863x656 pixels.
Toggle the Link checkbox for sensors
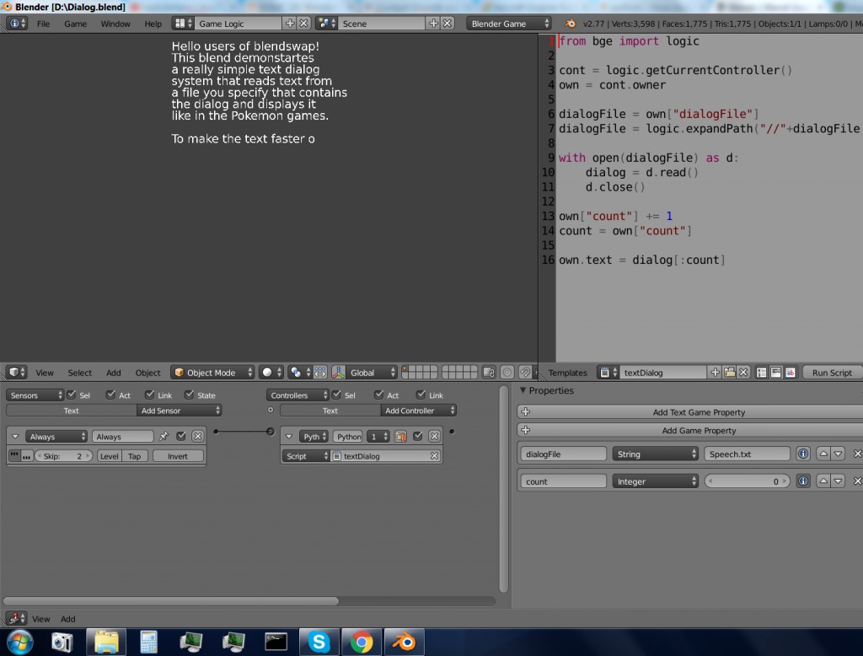coord(150,395)
